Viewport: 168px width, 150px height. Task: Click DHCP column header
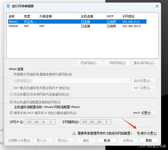pyautogui.click(x=113, y=16)
